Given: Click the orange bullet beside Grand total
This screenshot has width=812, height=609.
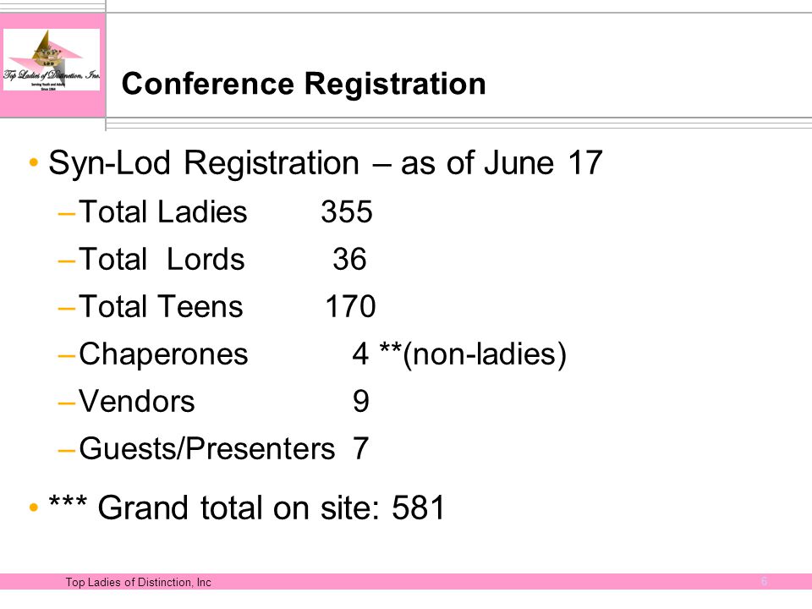Looking at the screenshot, I should point(34,507).
